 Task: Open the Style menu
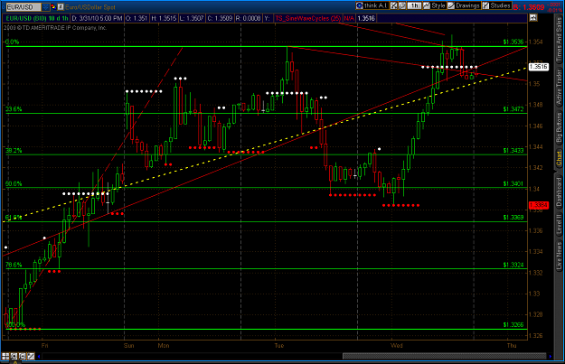pos(434,5)
